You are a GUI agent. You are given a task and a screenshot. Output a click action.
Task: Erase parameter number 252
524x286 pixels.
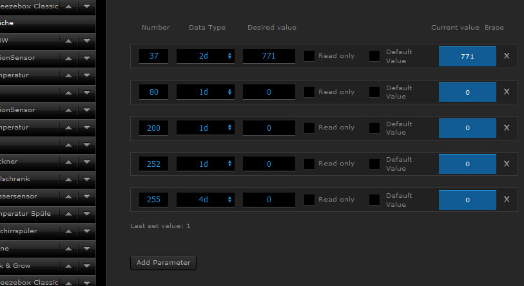[507, 164]
